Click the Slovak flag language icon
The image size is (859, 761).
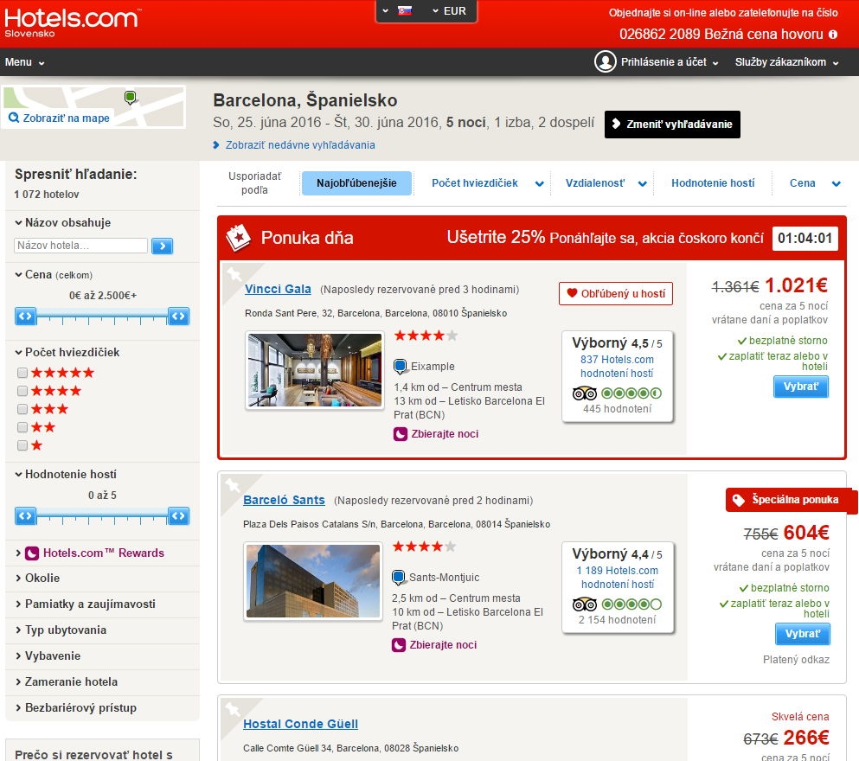404,11
